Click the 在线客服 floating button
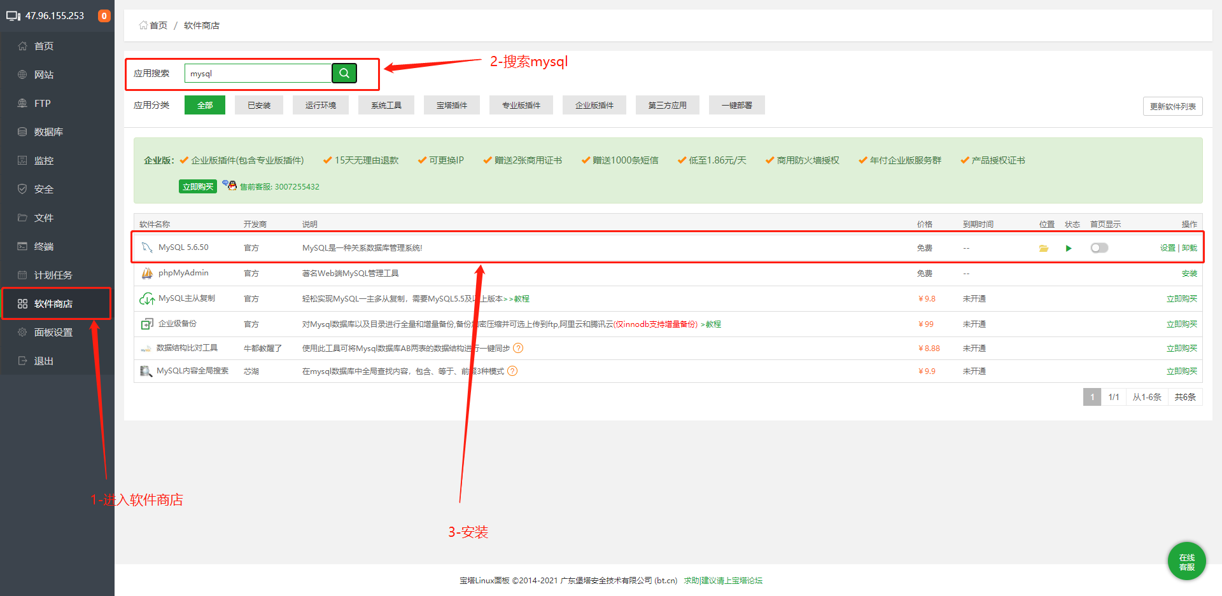Viewport: 1222px width, 596px height. pyautogui.click(x=1187, y=562)
